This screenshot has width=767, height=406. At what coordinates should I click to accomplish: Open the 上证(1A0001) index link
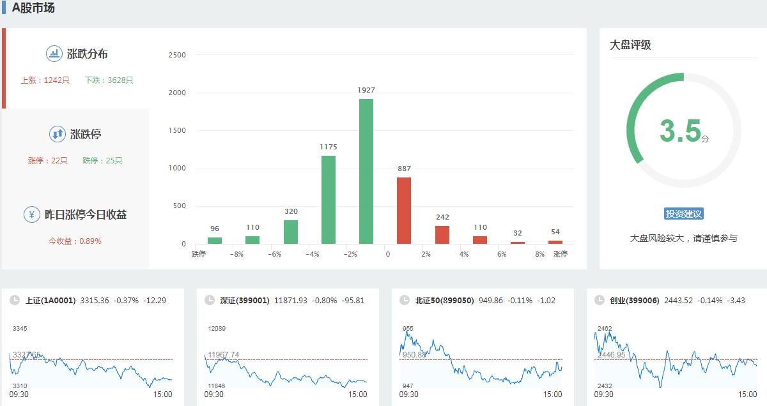click(50, 300)
